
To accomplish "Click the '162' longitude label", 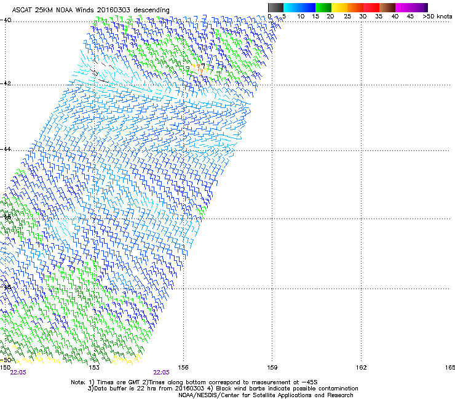I will point(362,368).
